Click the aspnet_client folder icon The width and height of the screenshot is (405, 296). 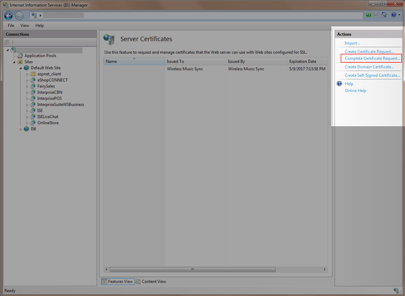pyautogui.click(x=33, y=74)
